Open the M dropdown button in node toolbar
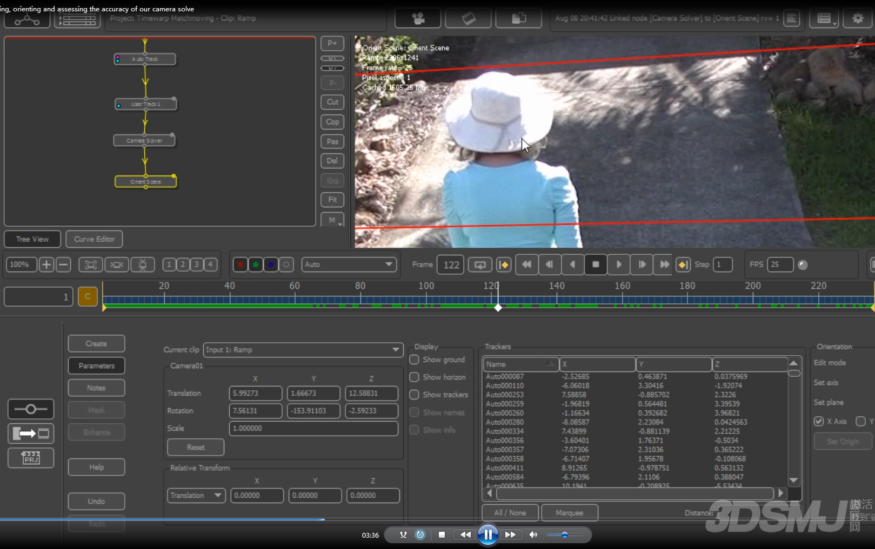The width and height of the screenshot is (875, 549). 332,220
